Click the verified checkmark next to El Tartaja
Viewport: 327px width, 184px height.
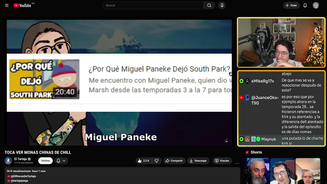(x=29, y=159)
